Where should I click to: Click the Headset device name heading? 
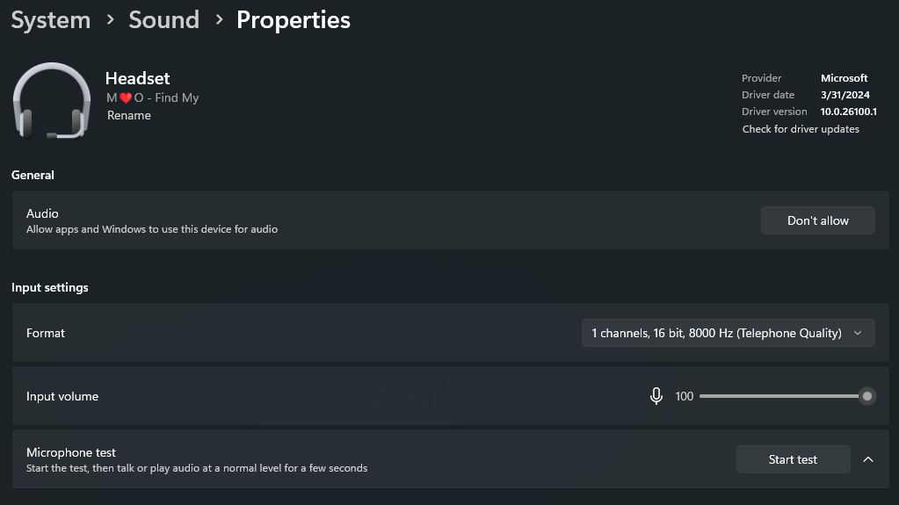click(x=137, y=78)
